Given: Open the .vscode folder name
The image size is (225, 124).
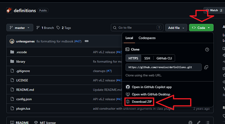Looking at the screenshot, I should (x=22, y=52).
